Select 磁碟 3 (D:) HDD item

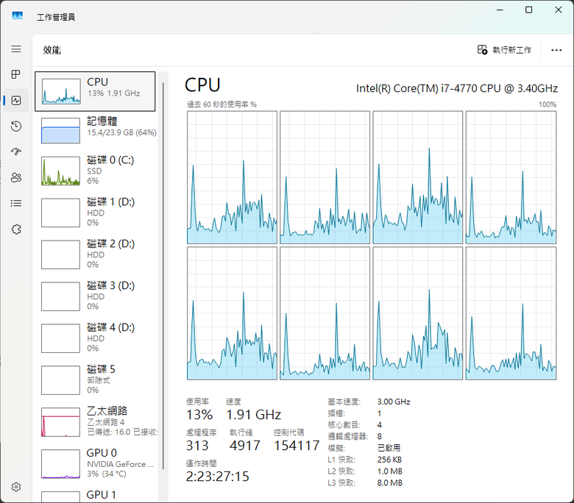pyautogui.click(x=96, y=296)
